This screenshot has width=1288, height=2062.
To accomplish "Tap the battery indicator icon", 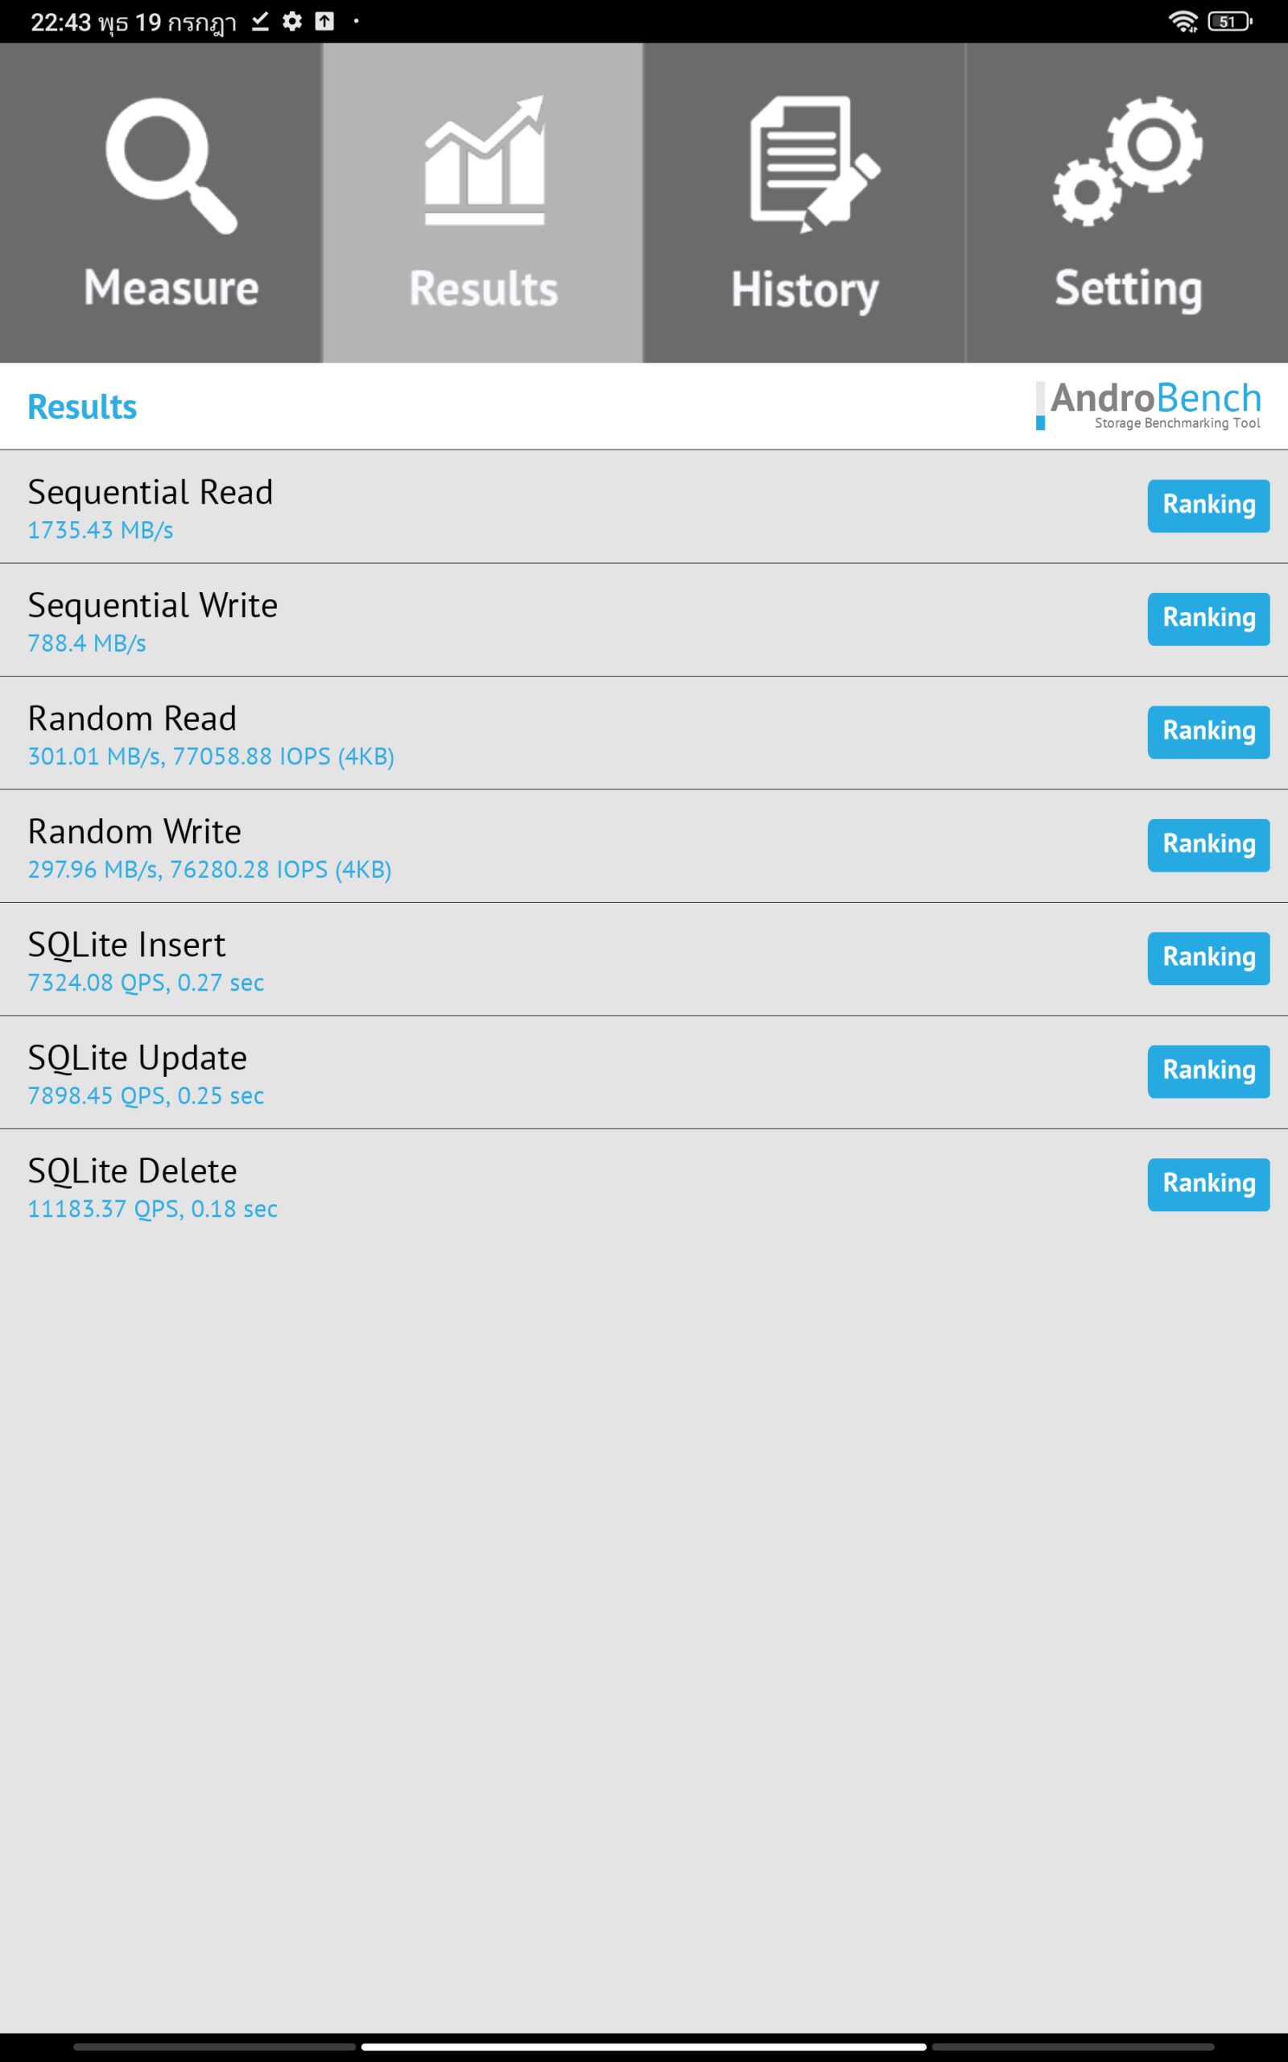I will (1230, 21).
